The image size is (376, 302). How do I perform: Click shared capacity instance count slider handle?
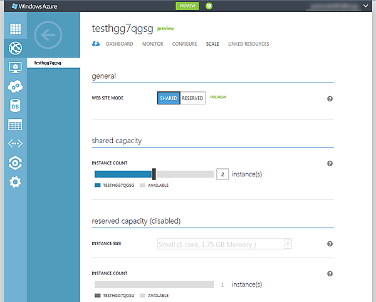(x=154, y=174)
